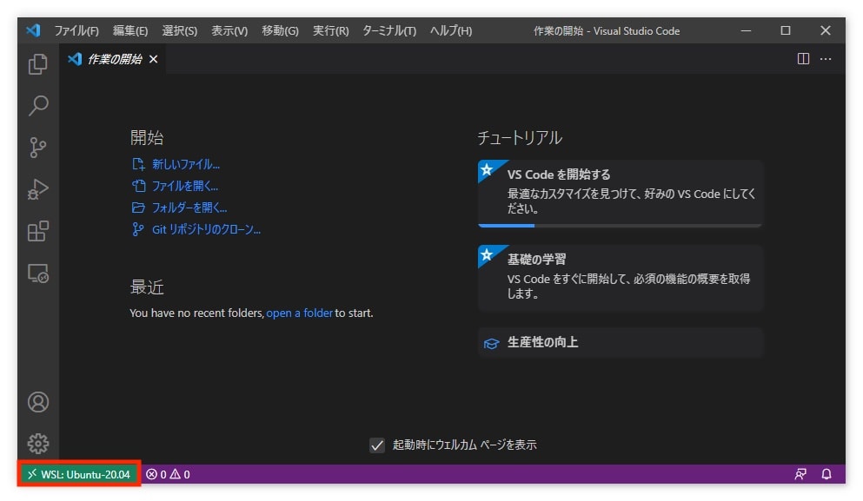
Task: Split the editor to the right
Action: pos(803,59)
